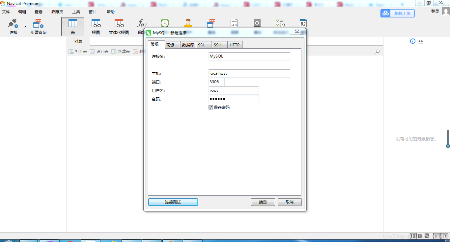Viewport: 450px width, 242px height.
Task: Open the 查看 (View) menu
Action: tap(39, 12)
